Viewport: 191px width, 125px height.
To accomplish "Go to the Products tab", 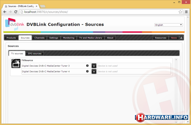I will (11, 38).
